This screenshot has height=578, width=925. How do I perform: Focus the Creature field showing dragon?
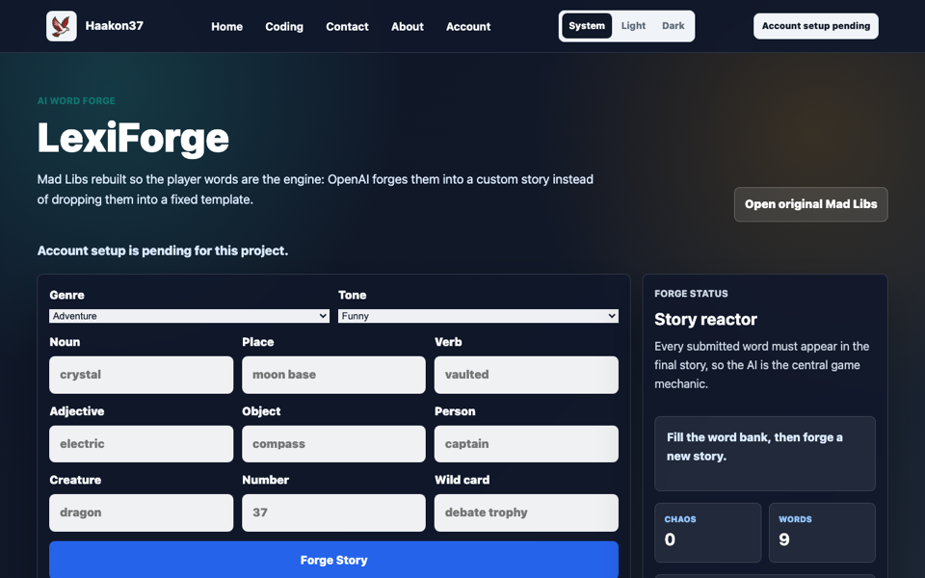[141, 512]
